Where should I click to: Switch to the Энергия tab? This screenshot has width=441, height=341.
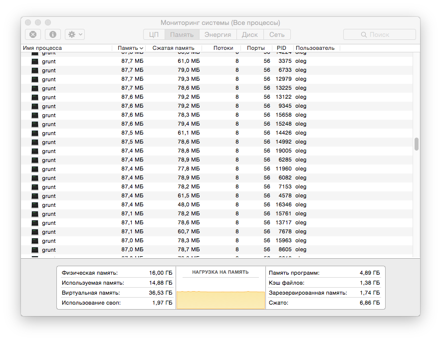tap(218, 34)
